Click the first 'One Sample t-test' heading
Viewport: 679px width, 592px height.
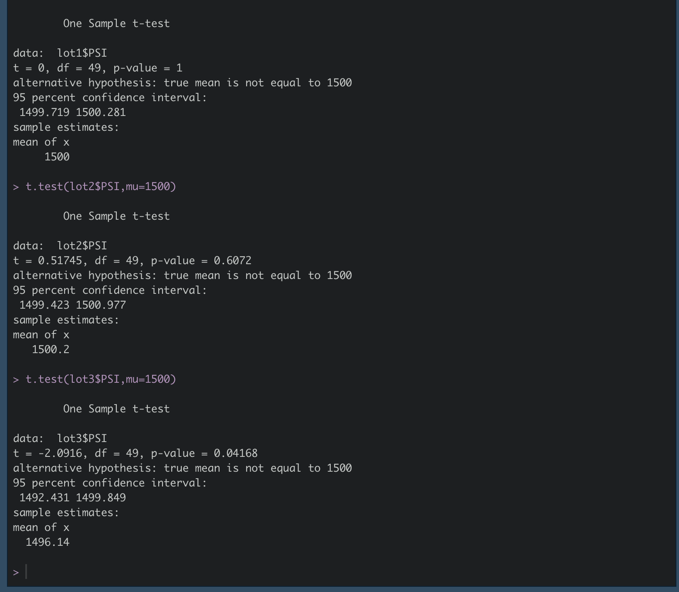(x=116, y=24)
